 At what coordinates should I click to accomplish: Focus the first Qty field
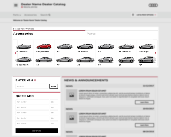(54, 102)
